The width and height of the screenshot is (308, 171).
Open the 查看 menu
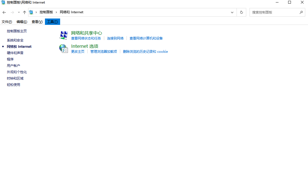point(37,22)
